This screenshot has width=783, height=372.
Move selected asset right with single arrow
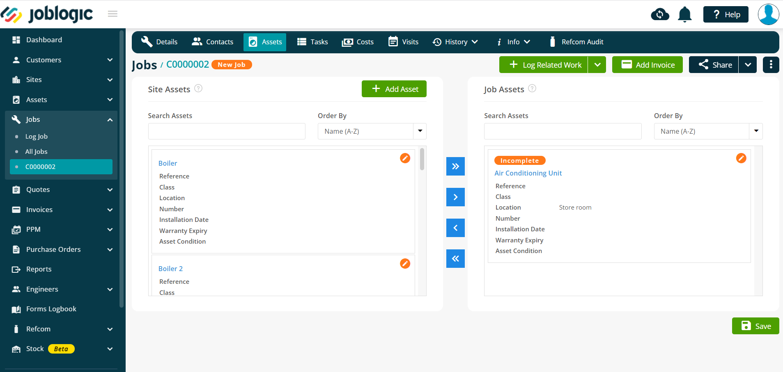coord(455,197)
